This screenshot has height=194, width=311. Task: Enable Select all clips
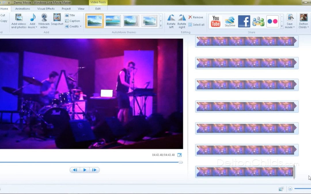coord(197,25)
